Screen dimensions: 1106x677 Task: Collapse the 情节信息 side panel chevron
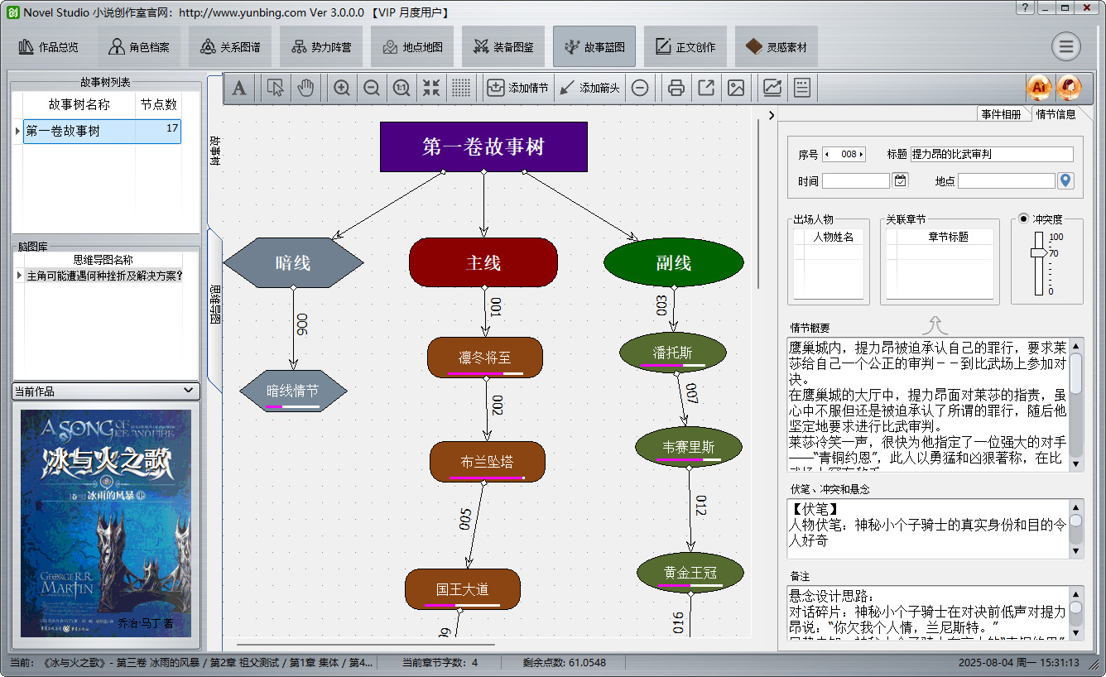(x=771, y=116)
